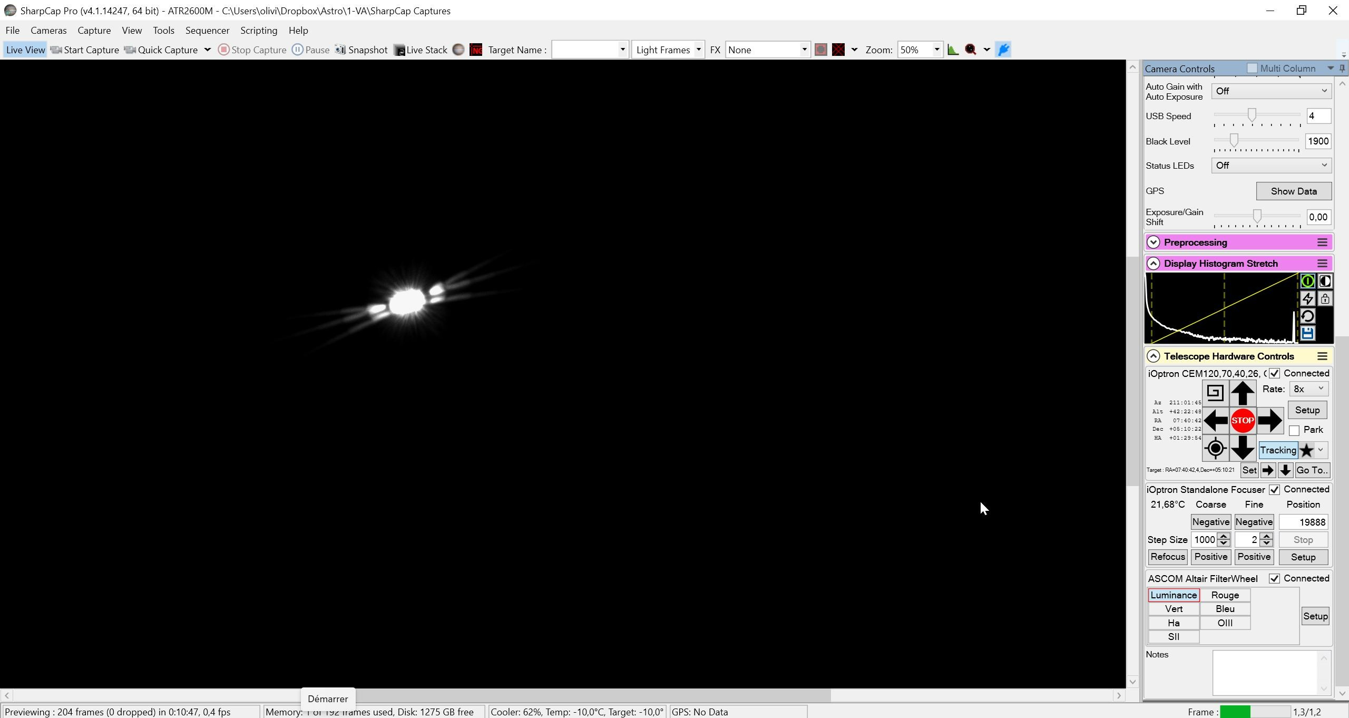Open the Cameras menu
Viewport: 1349px width, 718px height.
tap(48, 30)
